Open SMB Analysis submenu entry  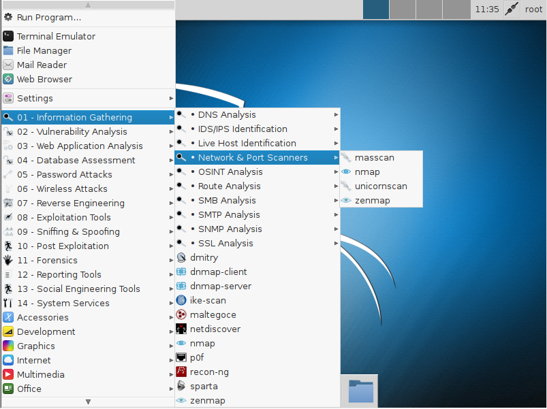click(257, 200)
